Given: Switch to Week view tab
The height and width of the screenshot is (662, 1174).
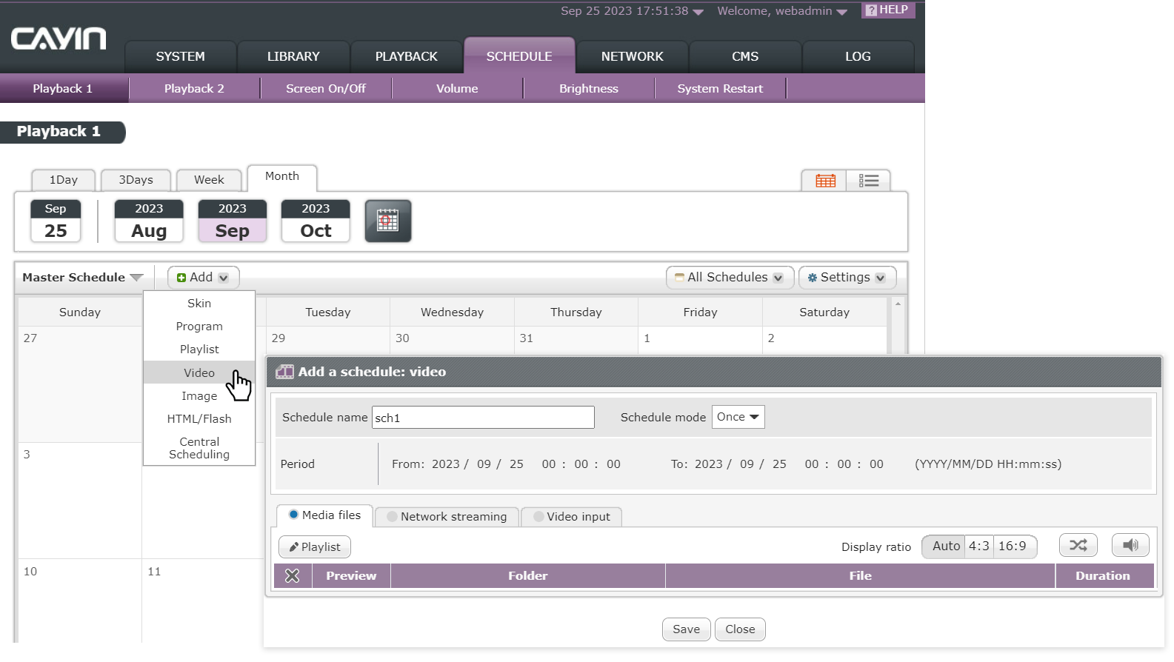Looking at the screenshot, I should coord(209,180).
